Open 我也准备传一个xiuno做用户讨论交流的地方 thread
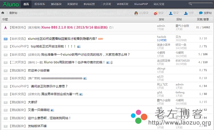 tap(85, 55)
